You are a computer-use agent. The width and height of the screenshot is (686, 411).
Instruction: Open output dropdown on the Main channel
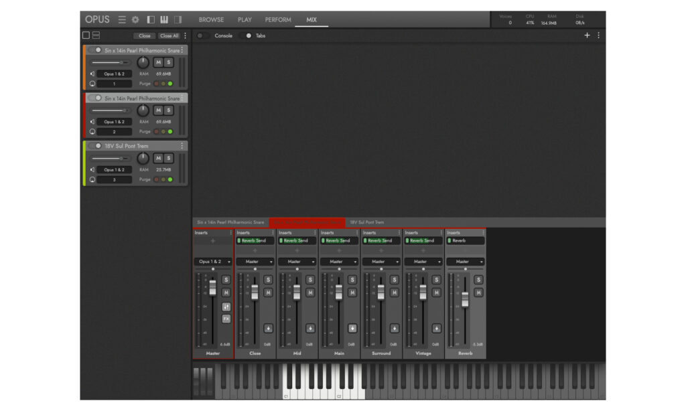[x=339, y=262]
